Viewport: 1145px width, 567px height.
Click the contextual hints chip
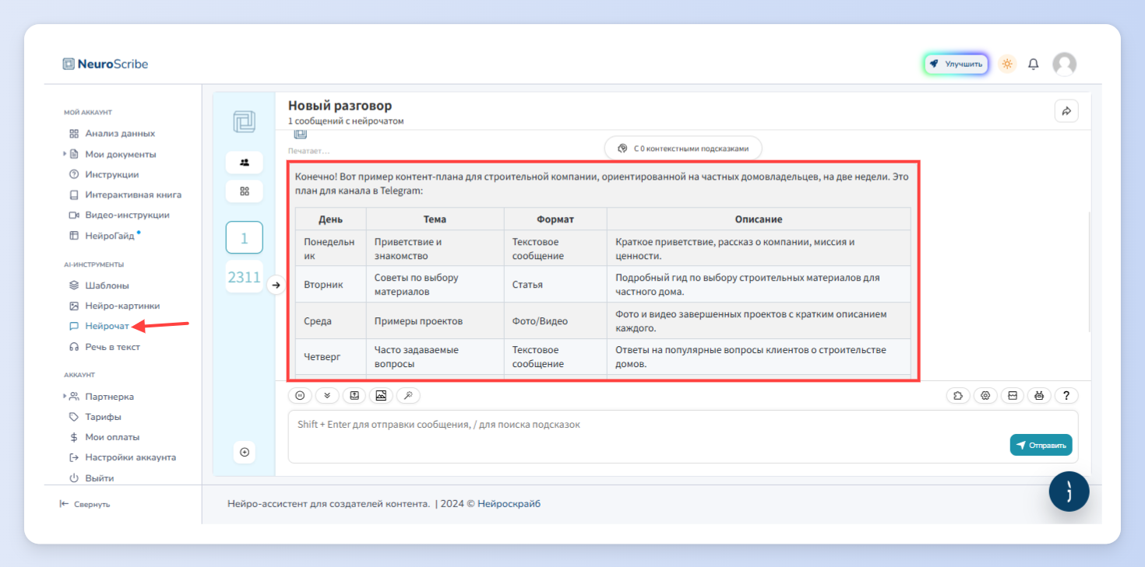(683, 148)
